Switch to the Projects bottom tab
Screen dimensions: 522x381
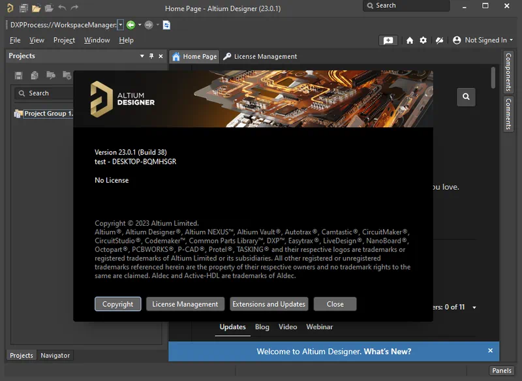tap(22, 356)
